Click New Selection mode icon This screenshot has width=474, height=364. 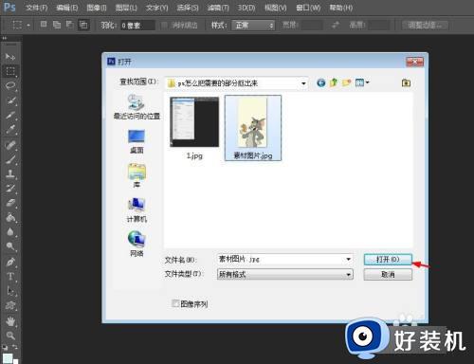point(44,25)
